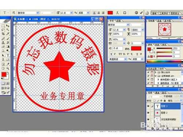Commit current text edits with checkmark

pos(141,13)
